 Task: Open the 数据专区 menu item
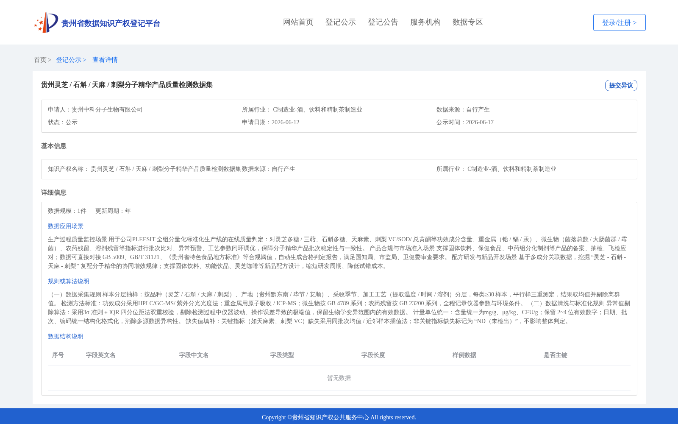click(468, 22)
